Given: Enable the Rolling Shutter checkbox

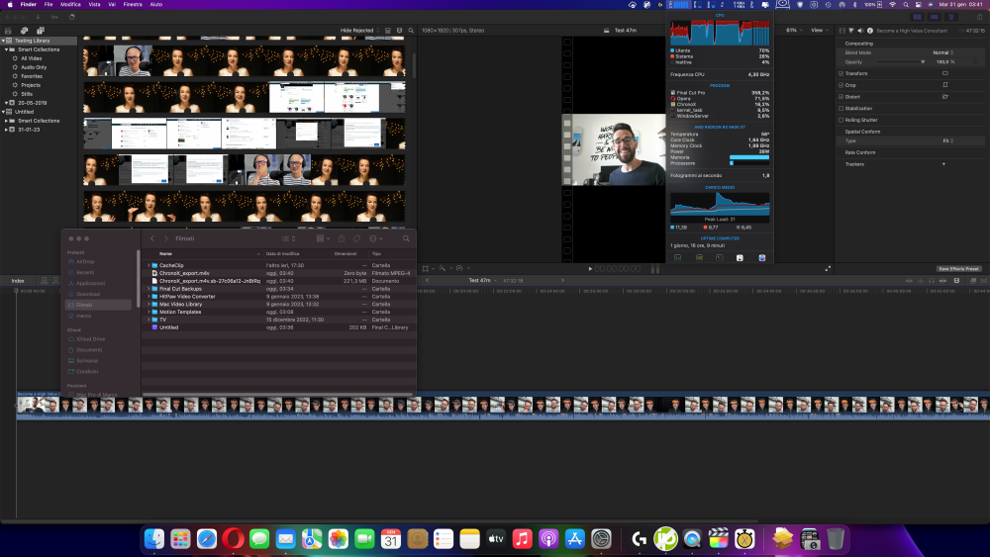Looking at the screenshot, I should [841, 120].
